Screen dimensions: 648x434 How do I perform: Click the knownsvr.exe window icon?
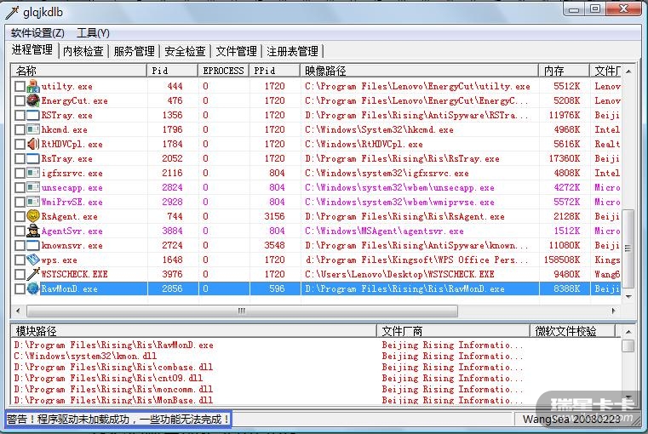(33, 245)
